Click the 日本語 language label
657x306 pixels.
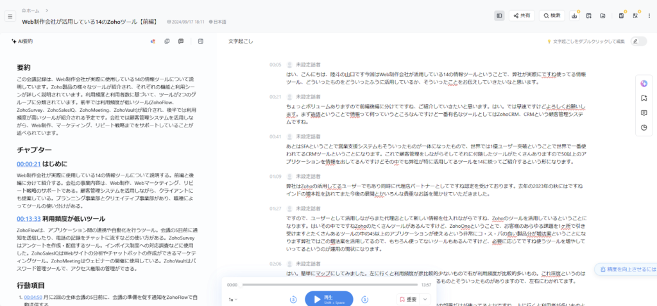[x=218, y=22]
